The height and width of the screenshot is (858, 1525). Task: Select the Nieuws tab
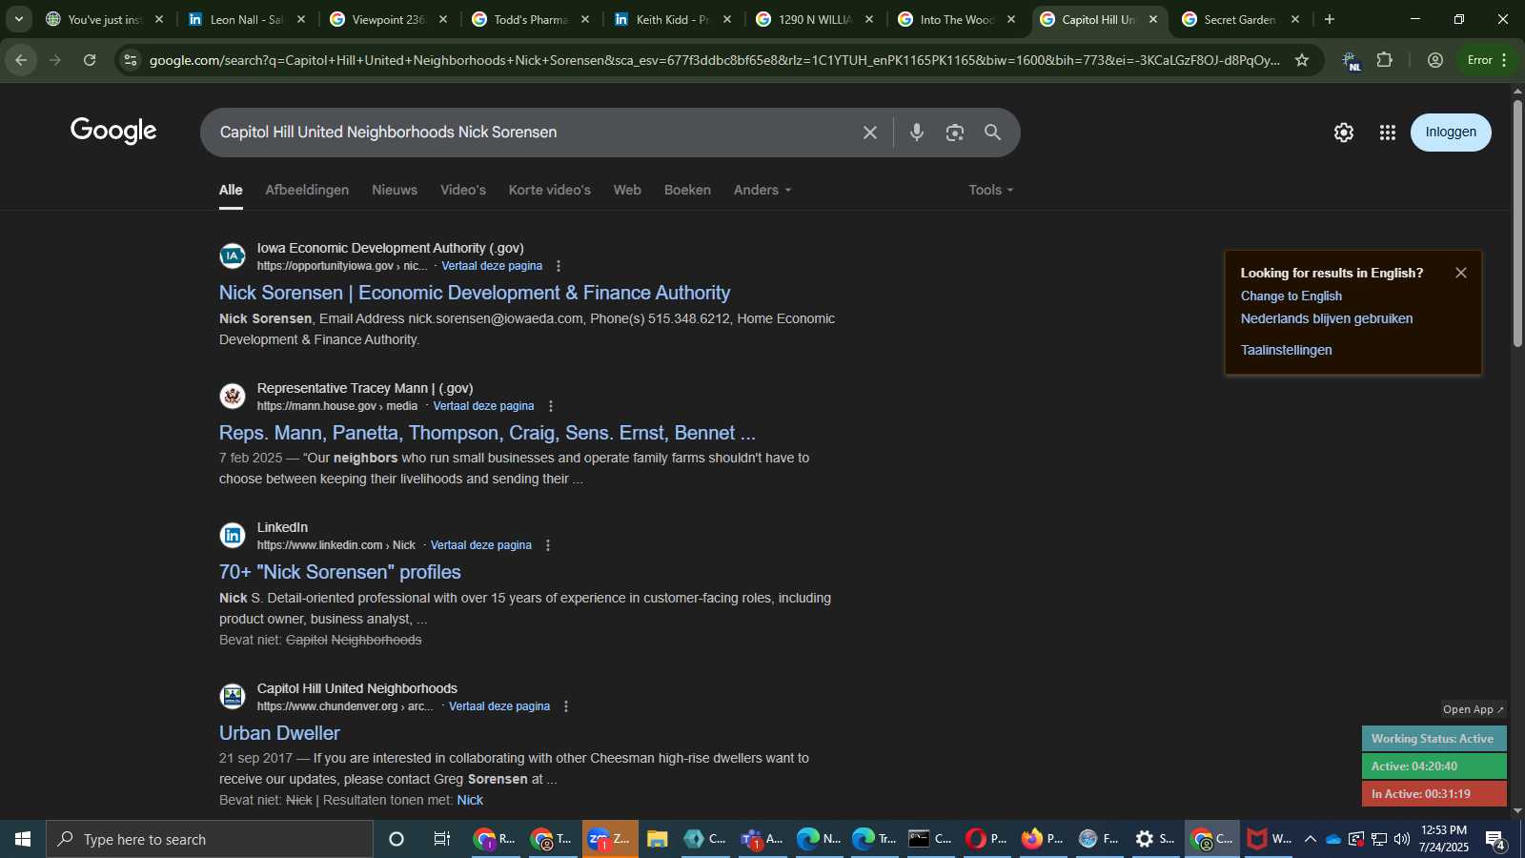point(395,190)
